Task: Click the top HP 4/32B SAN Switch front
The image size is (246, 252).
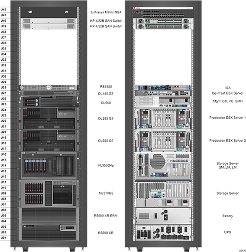Action: click(49, 21)
